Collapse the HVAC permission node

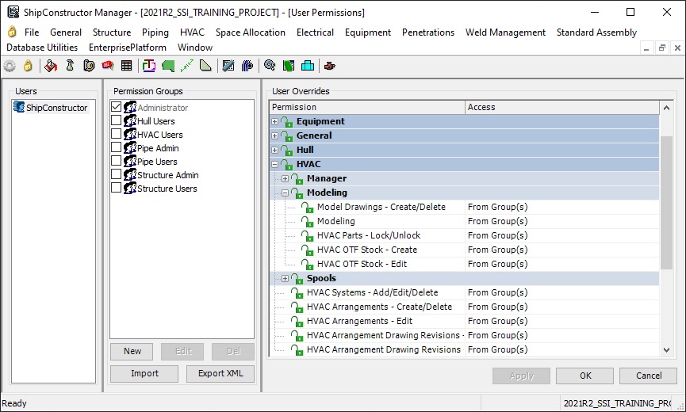point(274,164)
